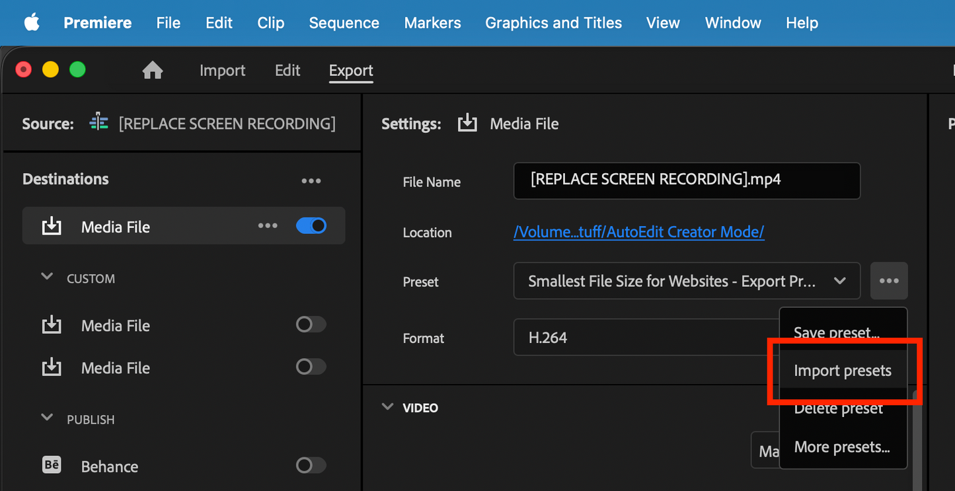Screen dimensions: 955x491
Task: Open the Apple menu
Action: [x=31, y=22]
